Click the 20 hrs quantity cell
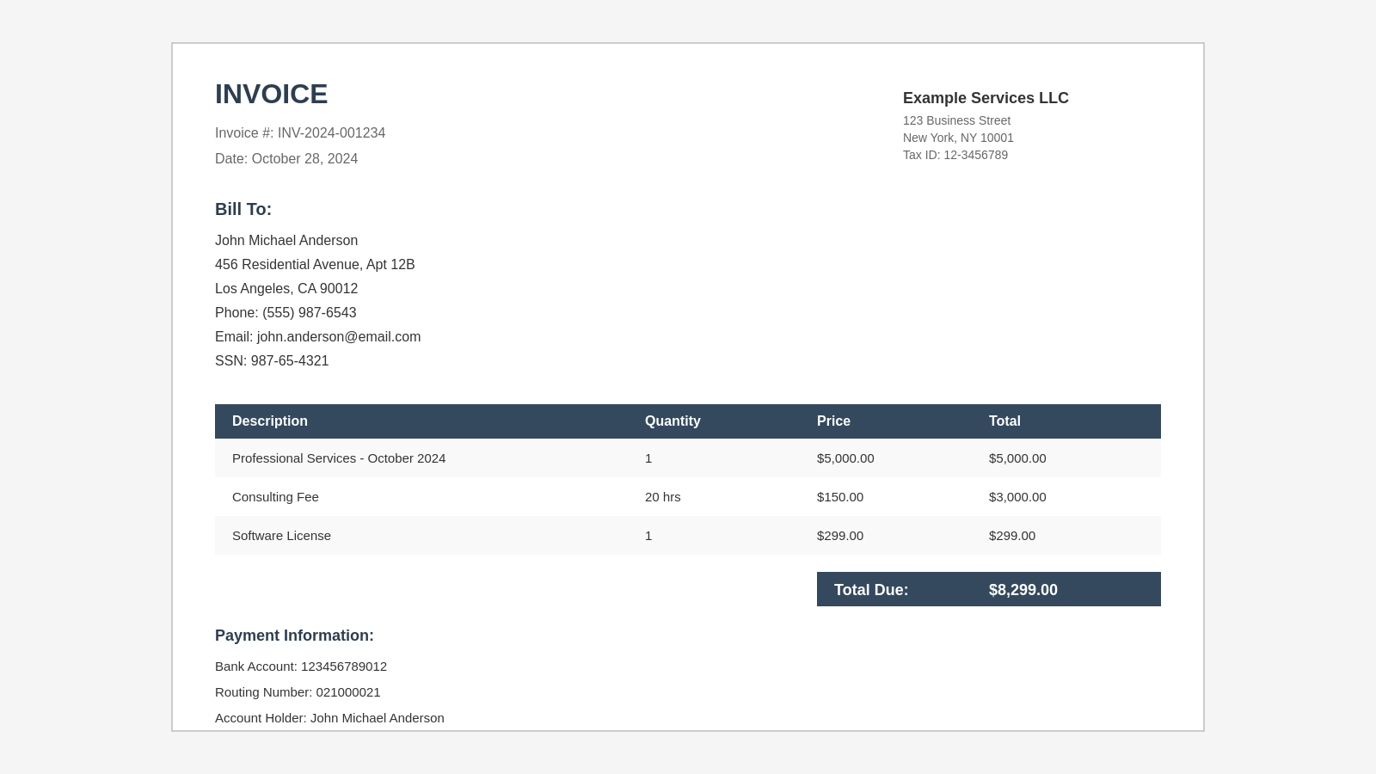1376x774 pixels. (662, 497)
